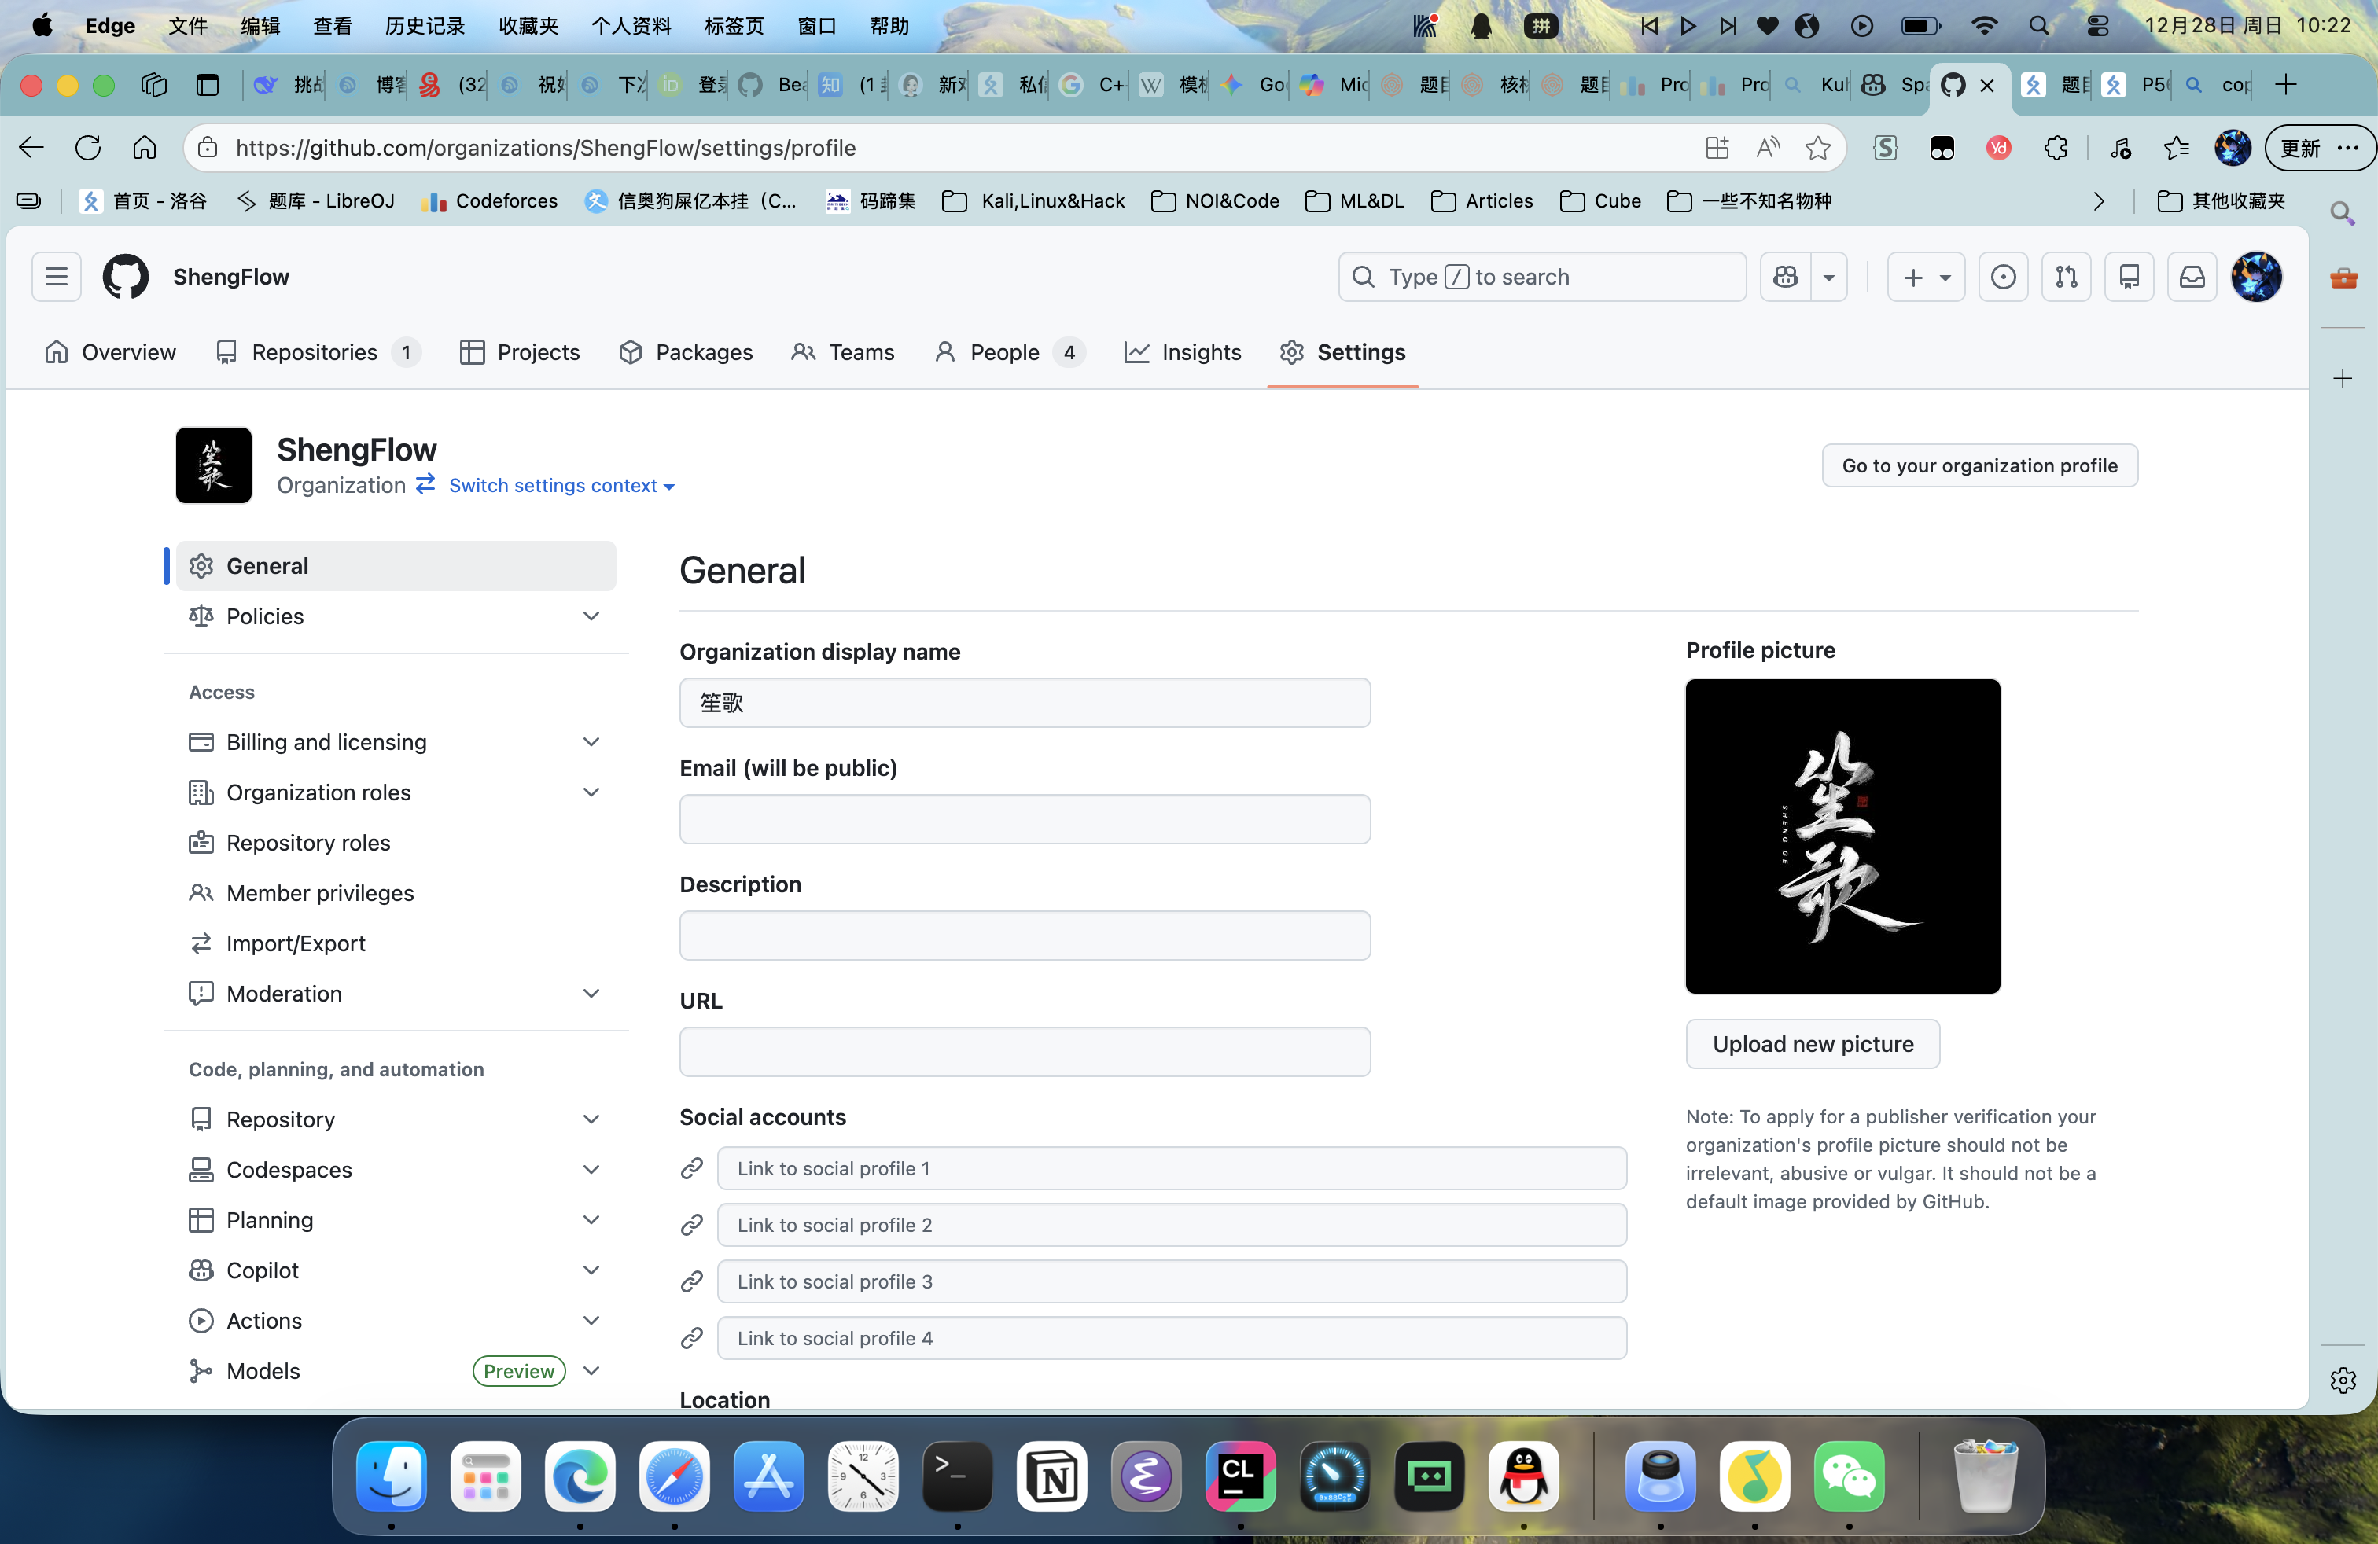The height and width of the screenshot is (1544, 2378).
Task: Open pull requests icon in header
Action: pos(2065,277)
